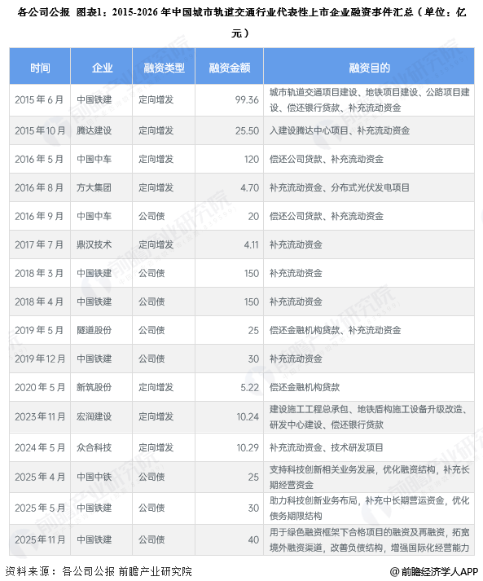
Task: Click the 前瞻经济学人APP attribution text
Action: 434,572
